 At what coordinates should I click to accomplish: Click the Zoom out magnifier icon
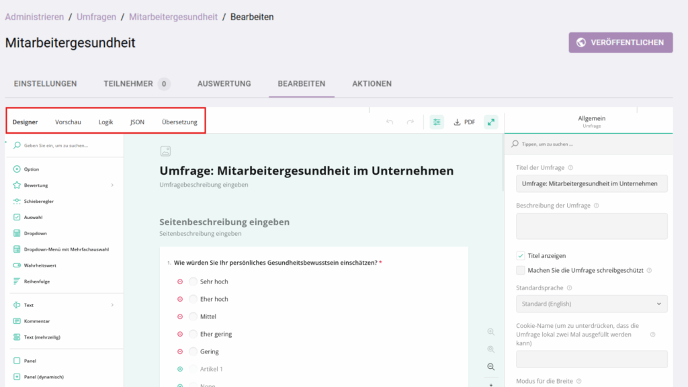pos(490,367)
